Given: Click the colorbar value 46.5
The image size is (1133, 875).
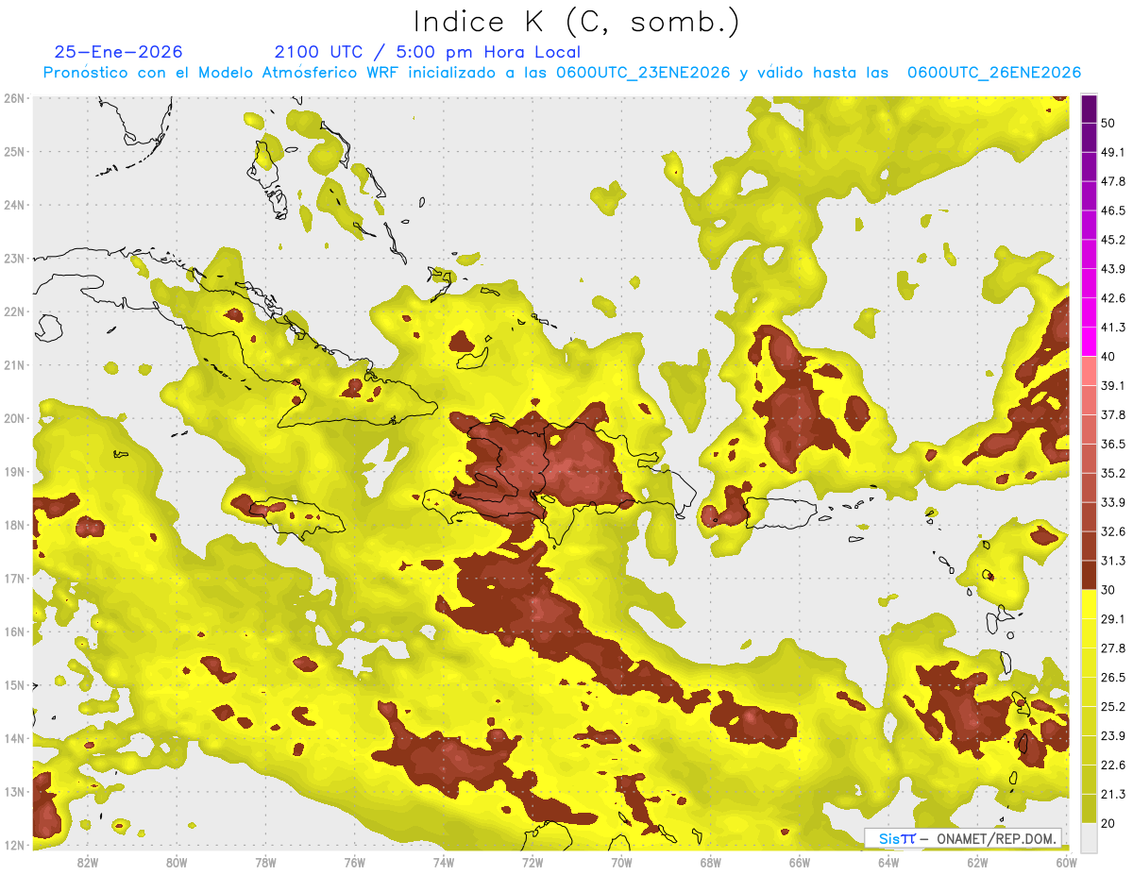Looking at the screenshot, I should [1113, 210].
